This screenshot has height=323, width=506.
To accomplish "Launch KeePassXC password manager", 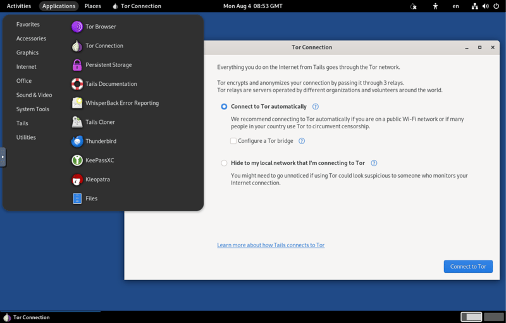I will click(x=92, y=160).
